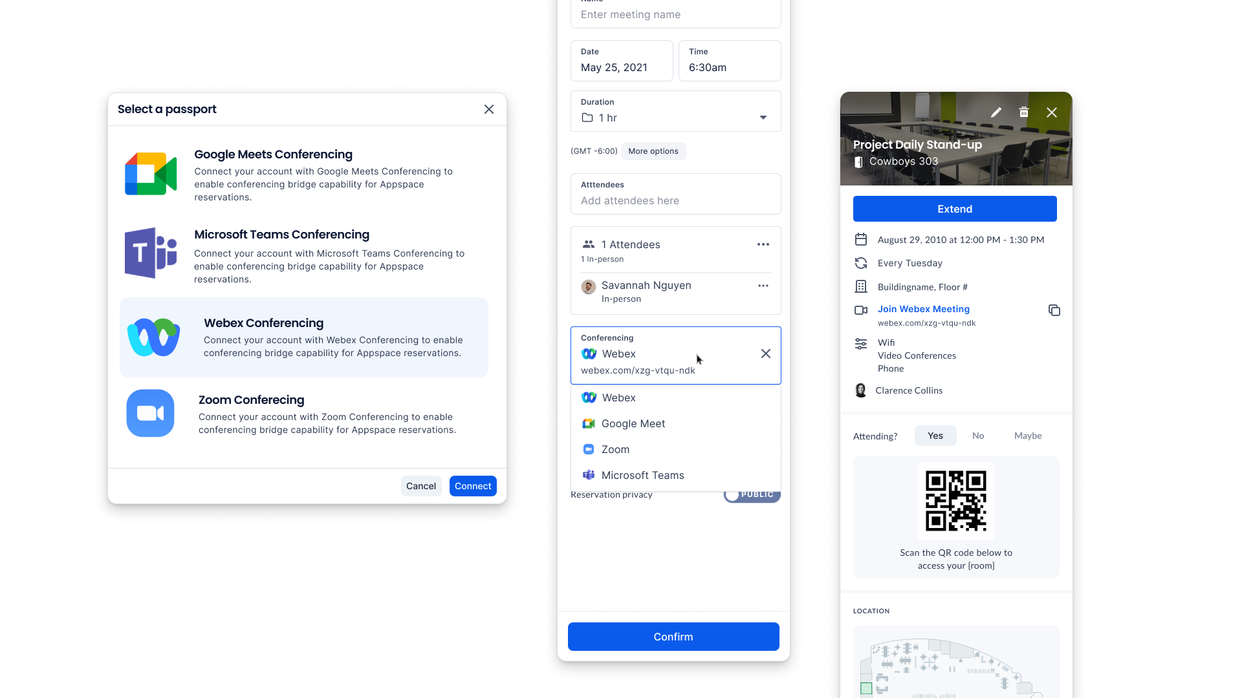Cancel the passport selection
The height and width of the screenshot is (698, 1242).
[421, 486]
